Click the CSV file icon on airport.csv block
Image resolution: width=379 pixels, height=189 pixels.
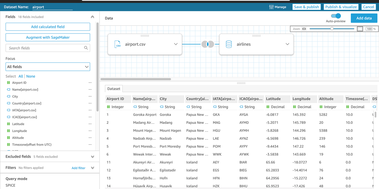(x=118, y=44)
